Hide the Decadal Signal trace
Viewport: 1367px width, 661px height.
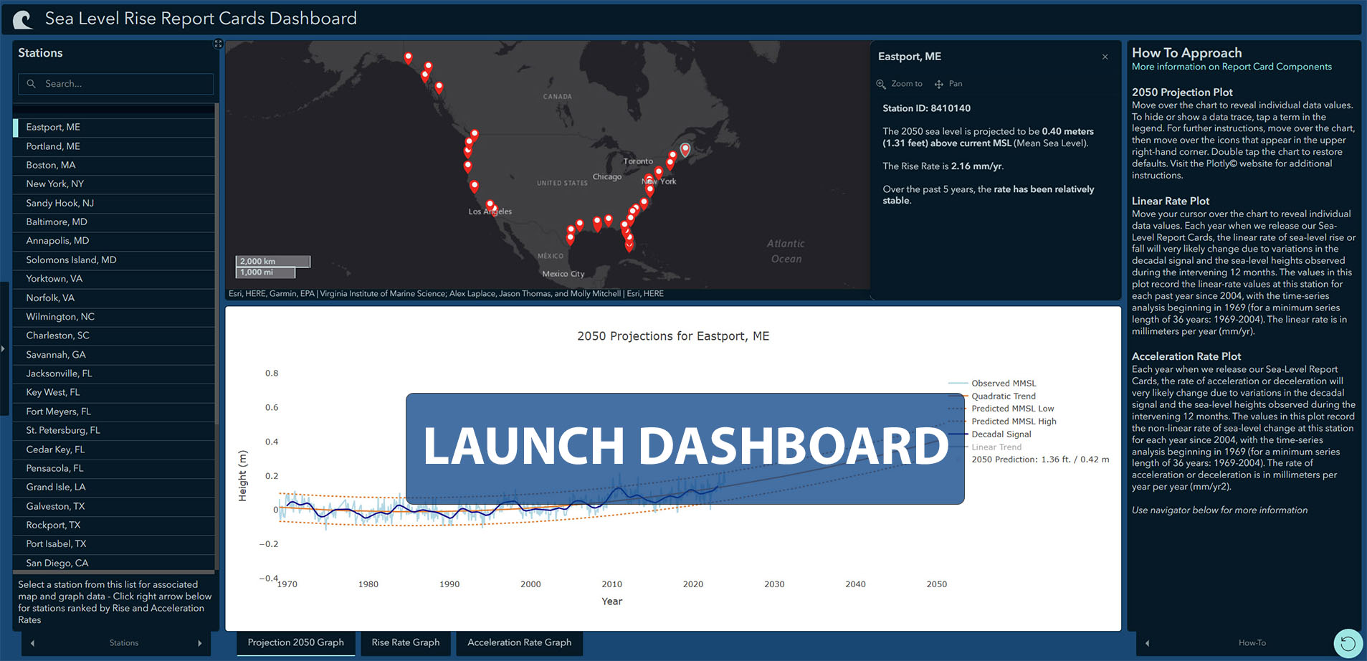click(1001, 434)
